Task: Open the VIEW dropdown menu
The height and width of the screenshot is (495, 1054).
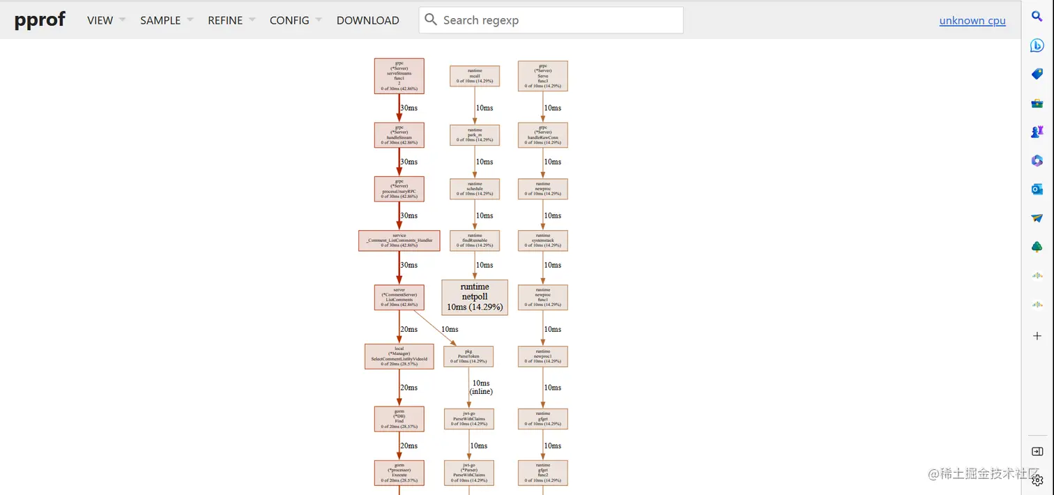Action: (x=106, y=20)
